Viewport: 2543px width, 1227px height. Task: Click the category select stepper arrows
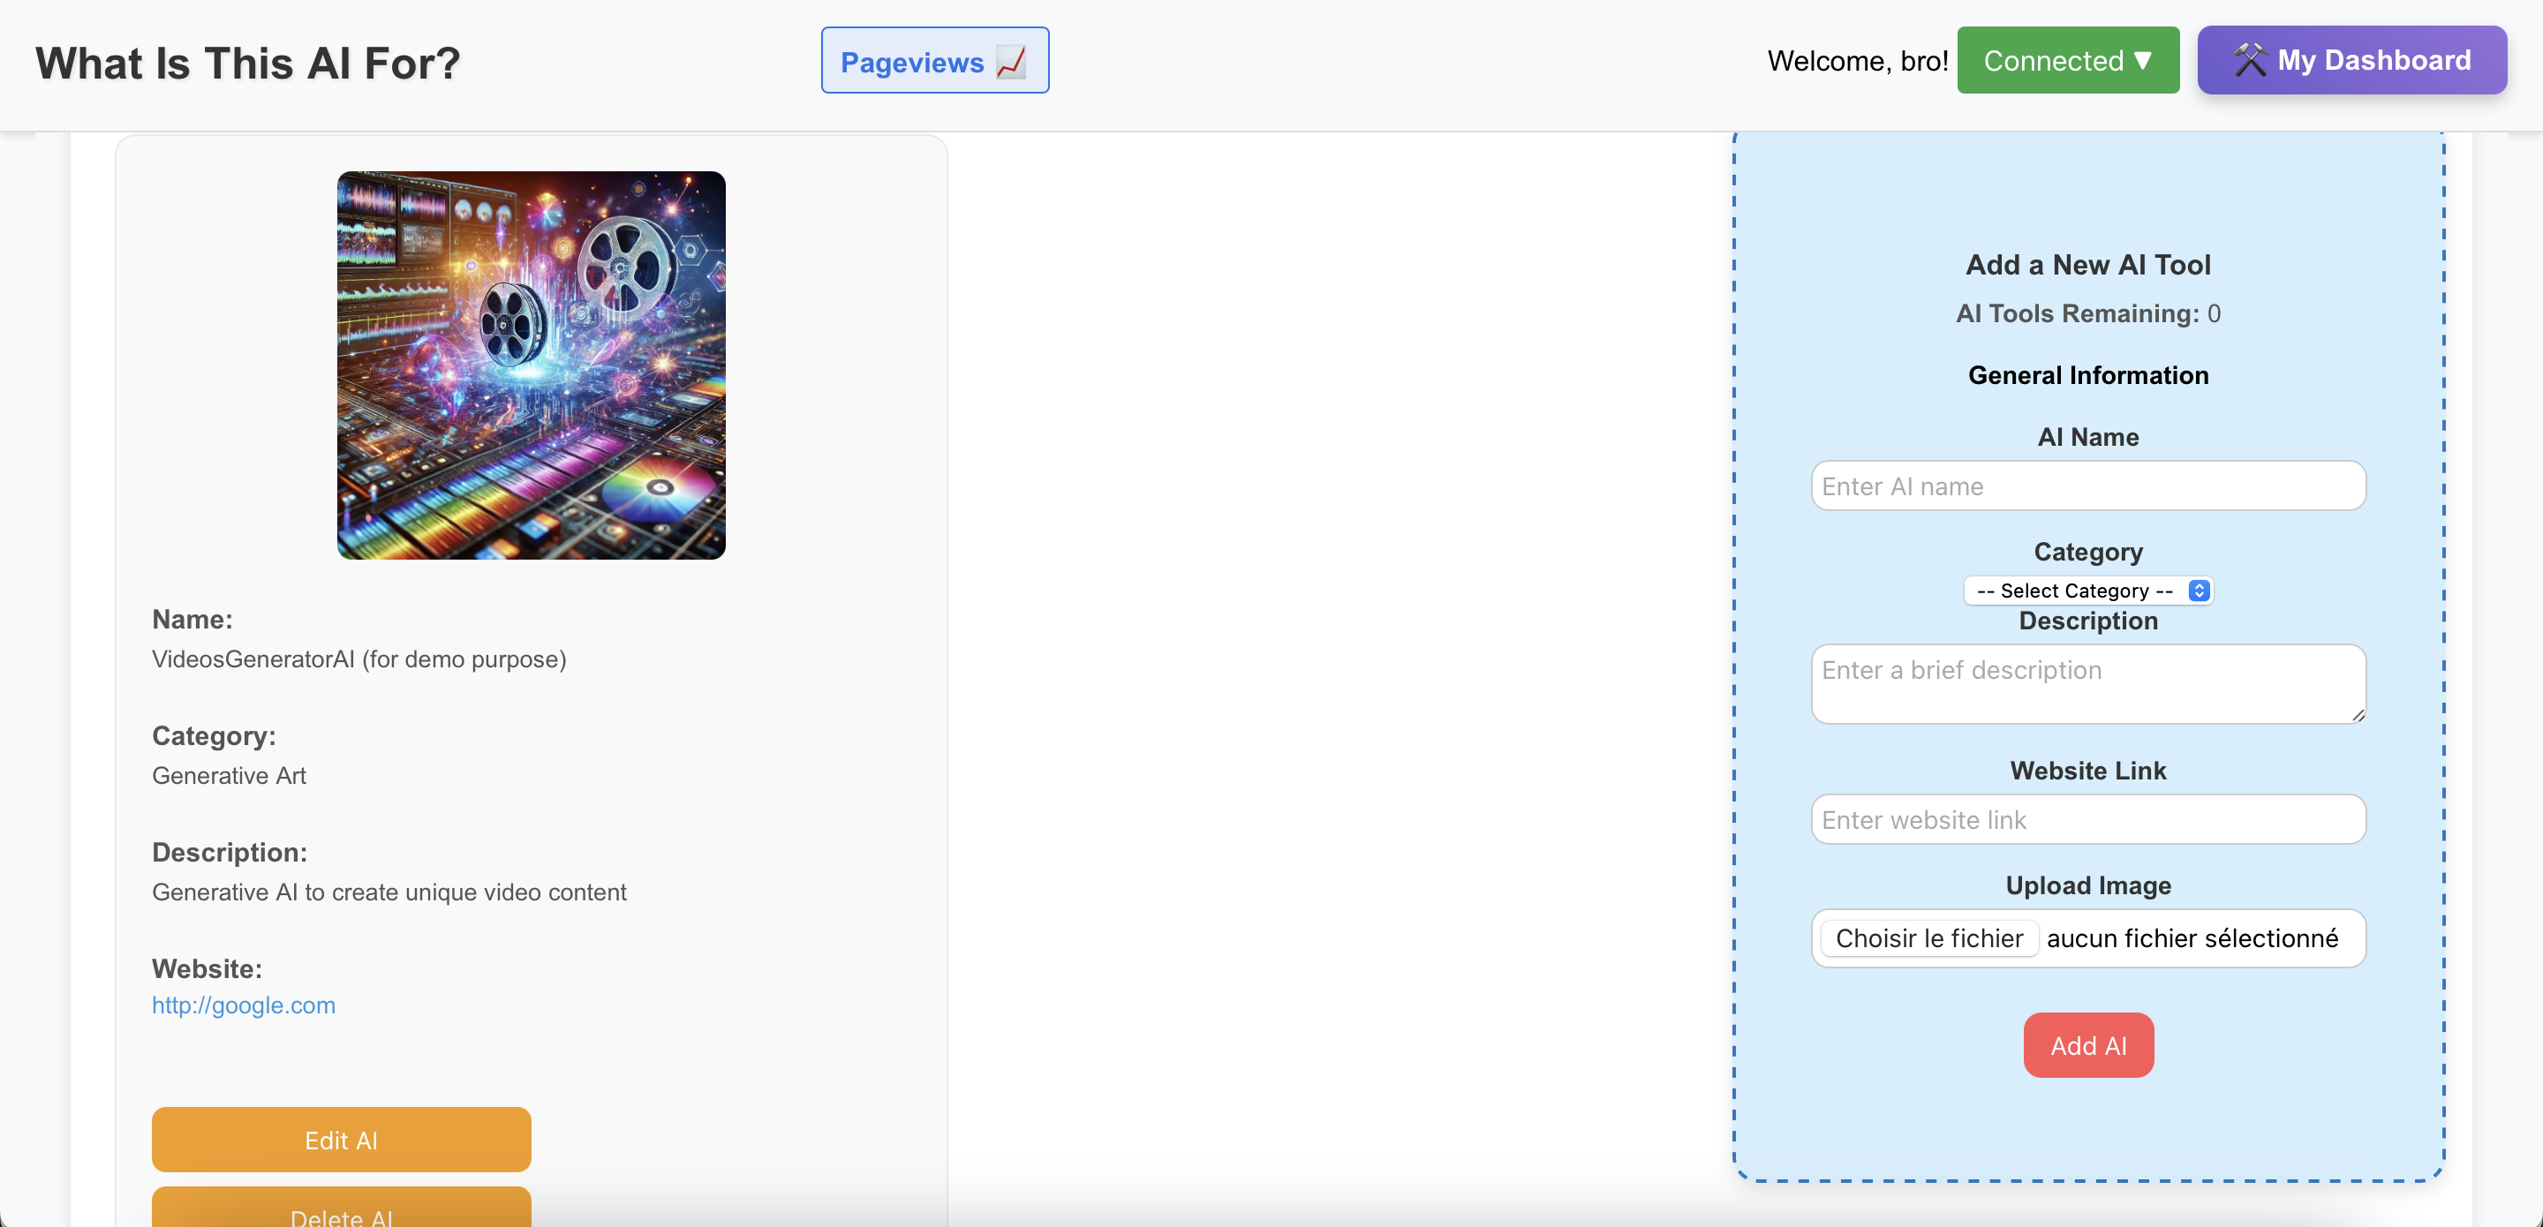[x=2199, y=591]
